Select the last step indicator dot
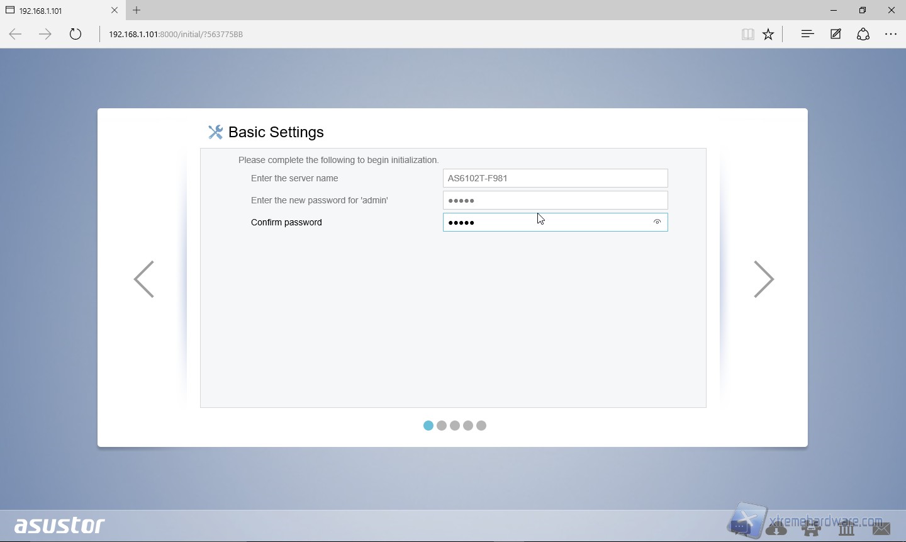The width and height of the screenshot is (906, 542). tap(481, 426)
